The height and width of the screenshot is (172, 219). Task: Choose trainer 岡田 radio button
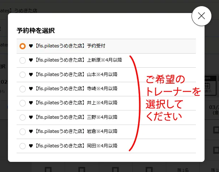22,146
